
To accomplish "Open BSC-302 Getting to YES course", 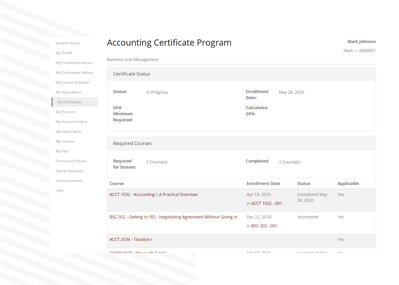I will click(x=173, y=217).
